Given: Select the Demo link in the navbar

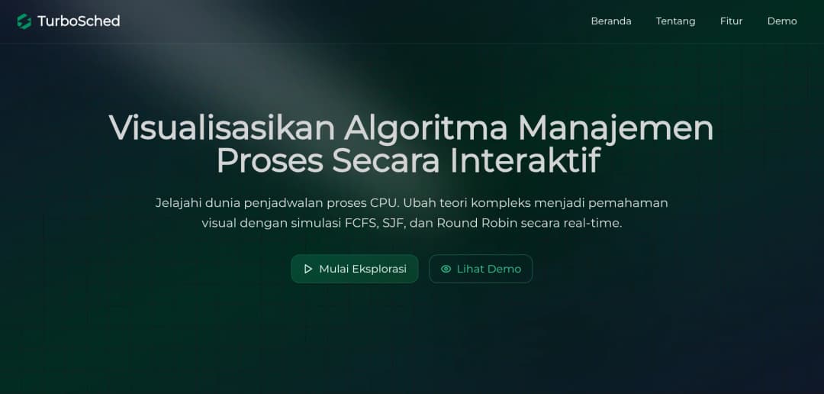Looking at the screenshot, I should 782,21.
